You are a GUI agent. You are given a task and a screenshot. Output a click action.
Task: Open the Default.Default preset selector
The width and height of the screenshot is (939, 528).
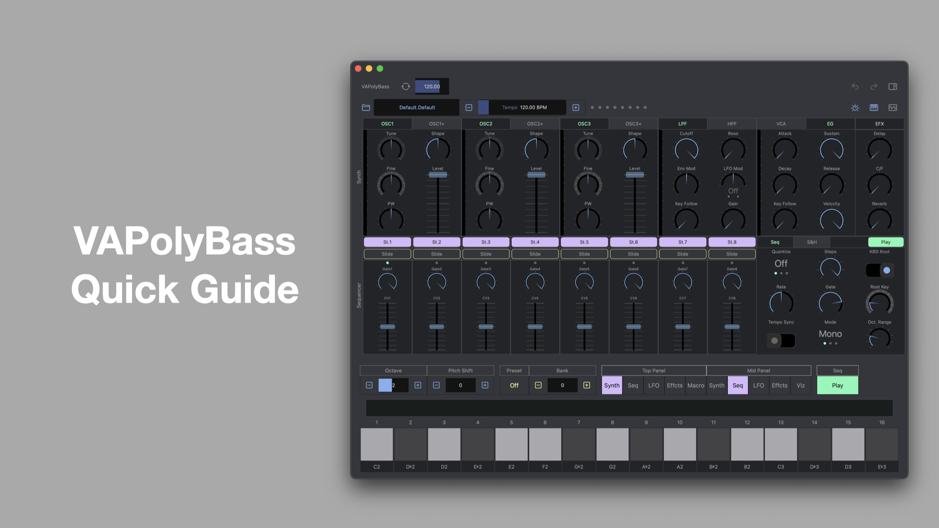tap(417, 108)
